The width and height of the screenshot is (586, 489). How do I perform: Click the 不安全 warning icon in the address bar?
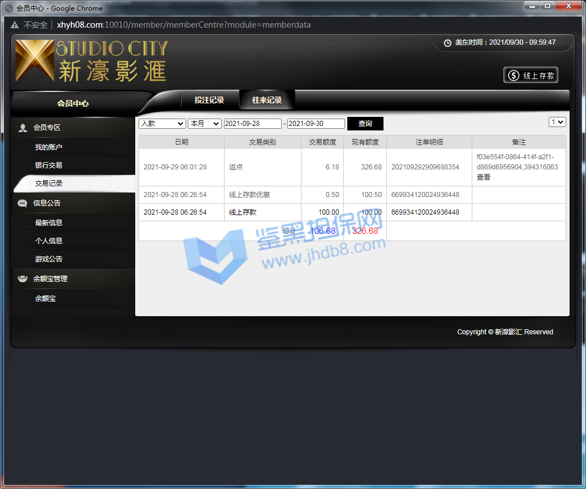pos(15,25)
